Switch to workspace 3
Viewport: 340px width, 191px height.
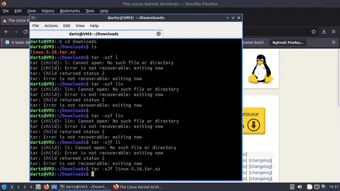[x=24, y=187]
